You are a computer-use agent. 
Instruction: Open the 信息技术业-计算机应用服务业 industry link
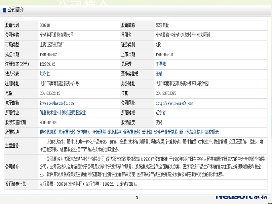click(x=63, y=113)
